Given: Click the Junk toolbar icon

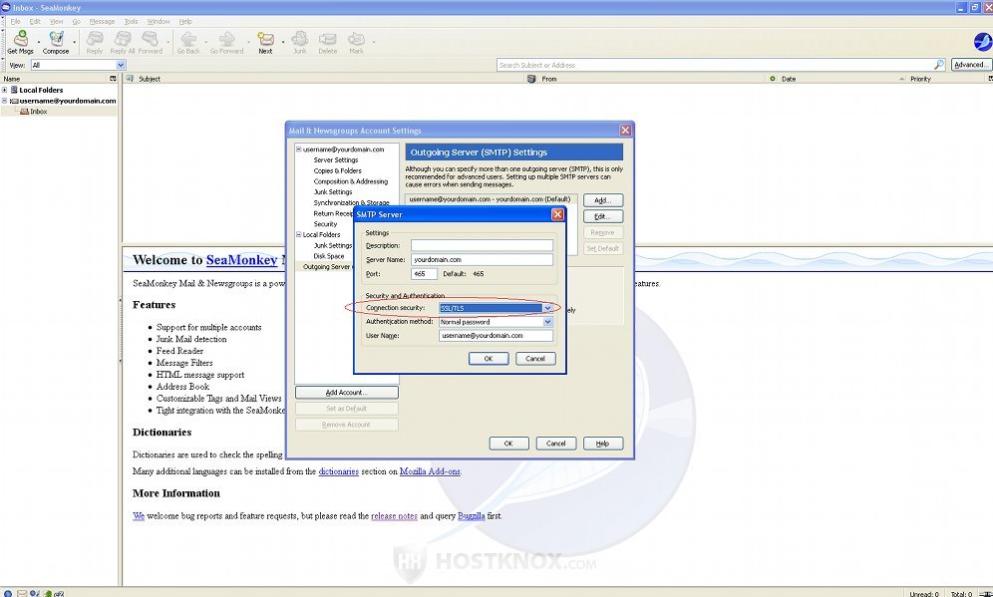Looking at the screenshot, I should [x=299, y=39].
